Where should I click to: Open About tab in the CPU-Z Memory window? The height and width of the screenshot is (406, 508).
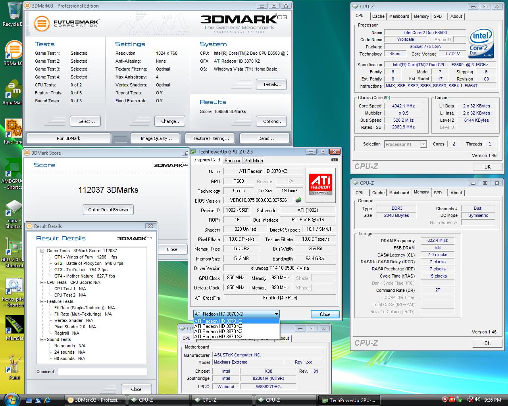point(456,193)
